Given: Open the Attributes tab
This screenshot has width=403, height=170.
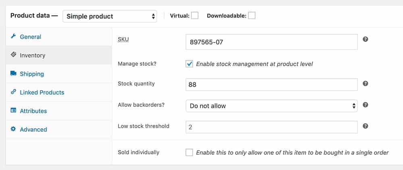Looking at the screenshot, I should click(x=59, y=111).
